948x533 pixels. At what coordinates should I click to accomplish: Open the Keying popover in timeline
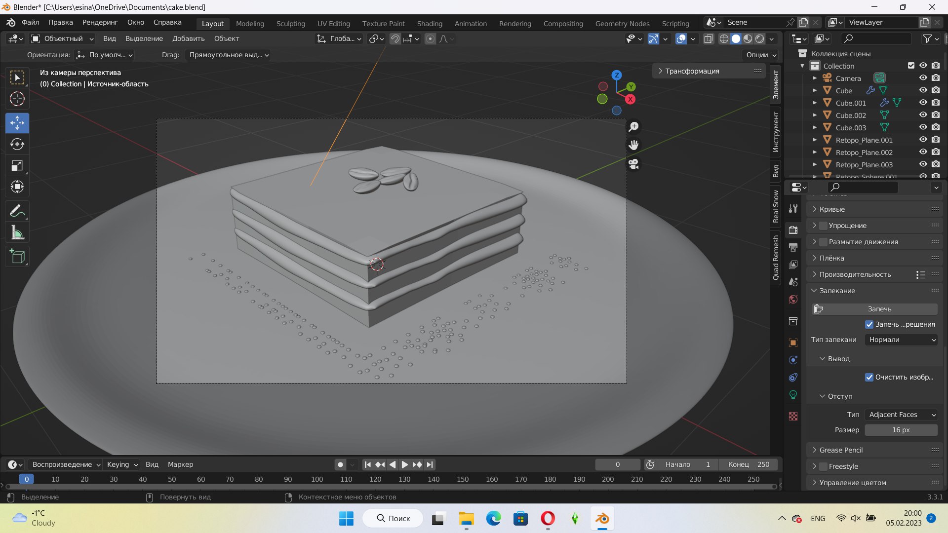click(x=122, y=464)
